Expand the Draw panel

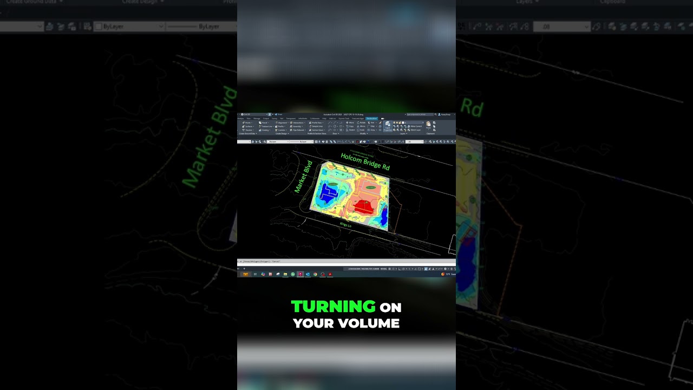[336, 134]
